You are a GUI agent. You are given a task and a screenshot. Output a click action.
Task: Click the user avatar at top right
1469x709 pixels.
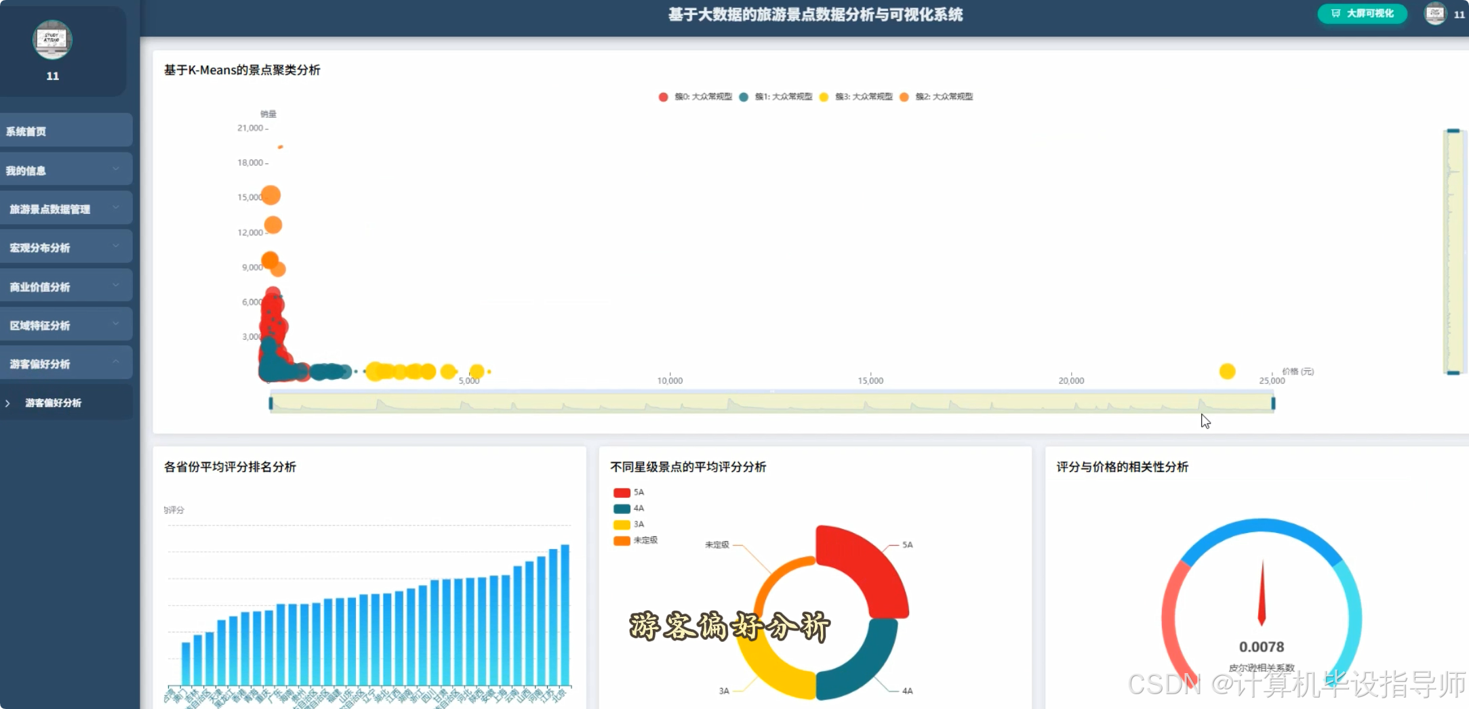tap(1435, 14)
